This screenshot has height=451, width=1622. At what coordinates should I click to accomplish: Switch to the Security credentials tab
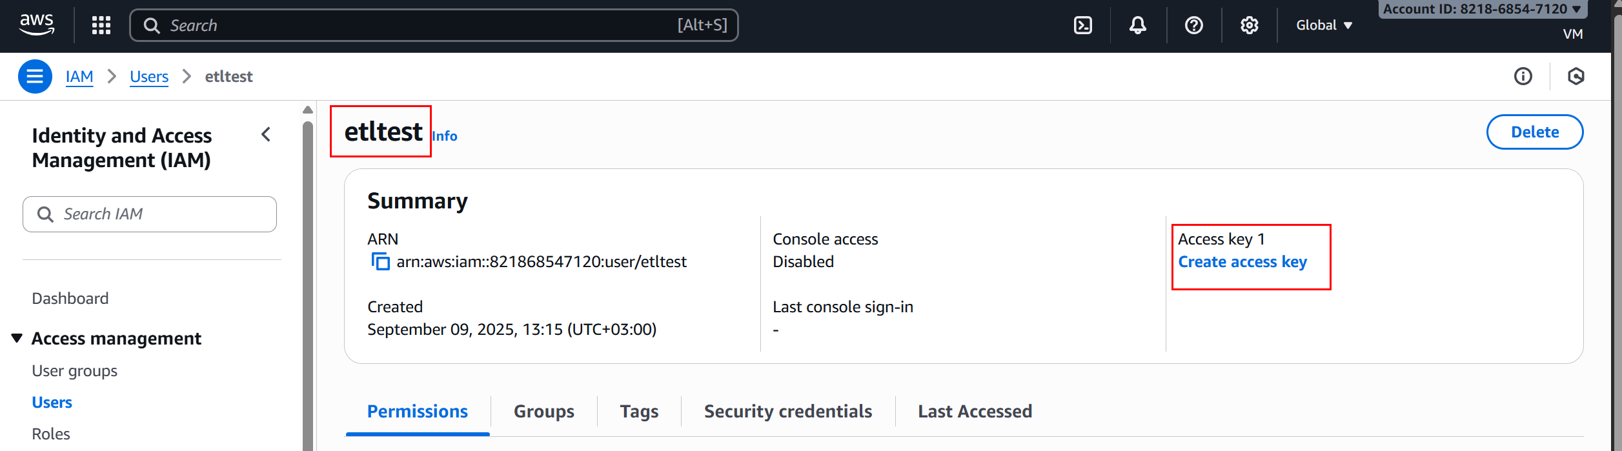click(x=787, y=411)
